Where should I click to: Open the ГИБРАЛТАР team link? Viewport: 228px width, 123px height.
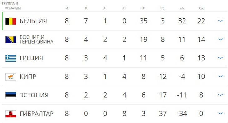click(x=37, y=114)
